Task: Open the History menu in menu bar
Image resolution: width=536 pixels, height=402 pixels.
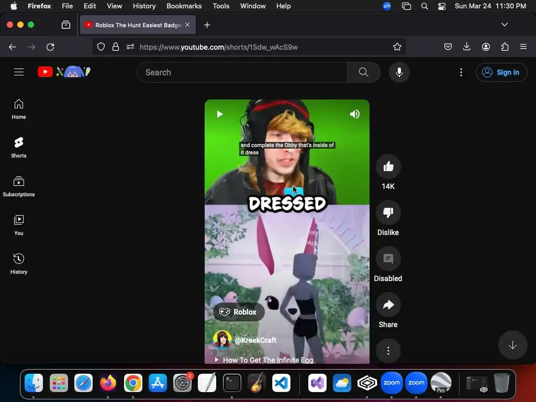Action: (144, 6)
